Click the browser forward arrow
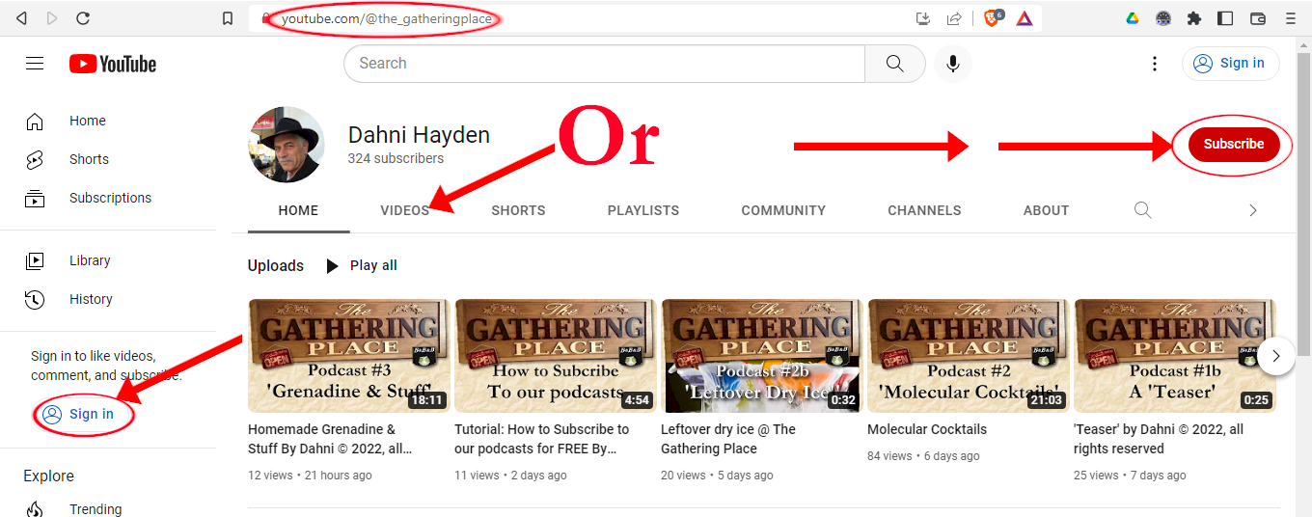Screen dimensions: 1312x517 click(x=52, y=18)
